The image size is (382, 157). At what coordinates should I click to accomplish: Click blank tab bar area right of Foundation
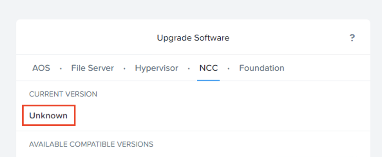tap(325, 68)
